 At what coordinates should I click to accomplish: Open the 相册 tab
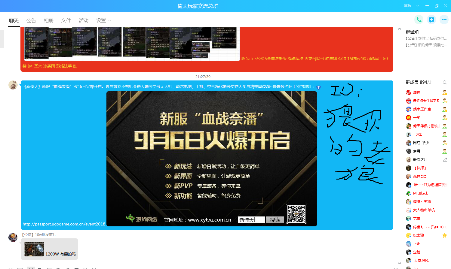coord(49,20)
